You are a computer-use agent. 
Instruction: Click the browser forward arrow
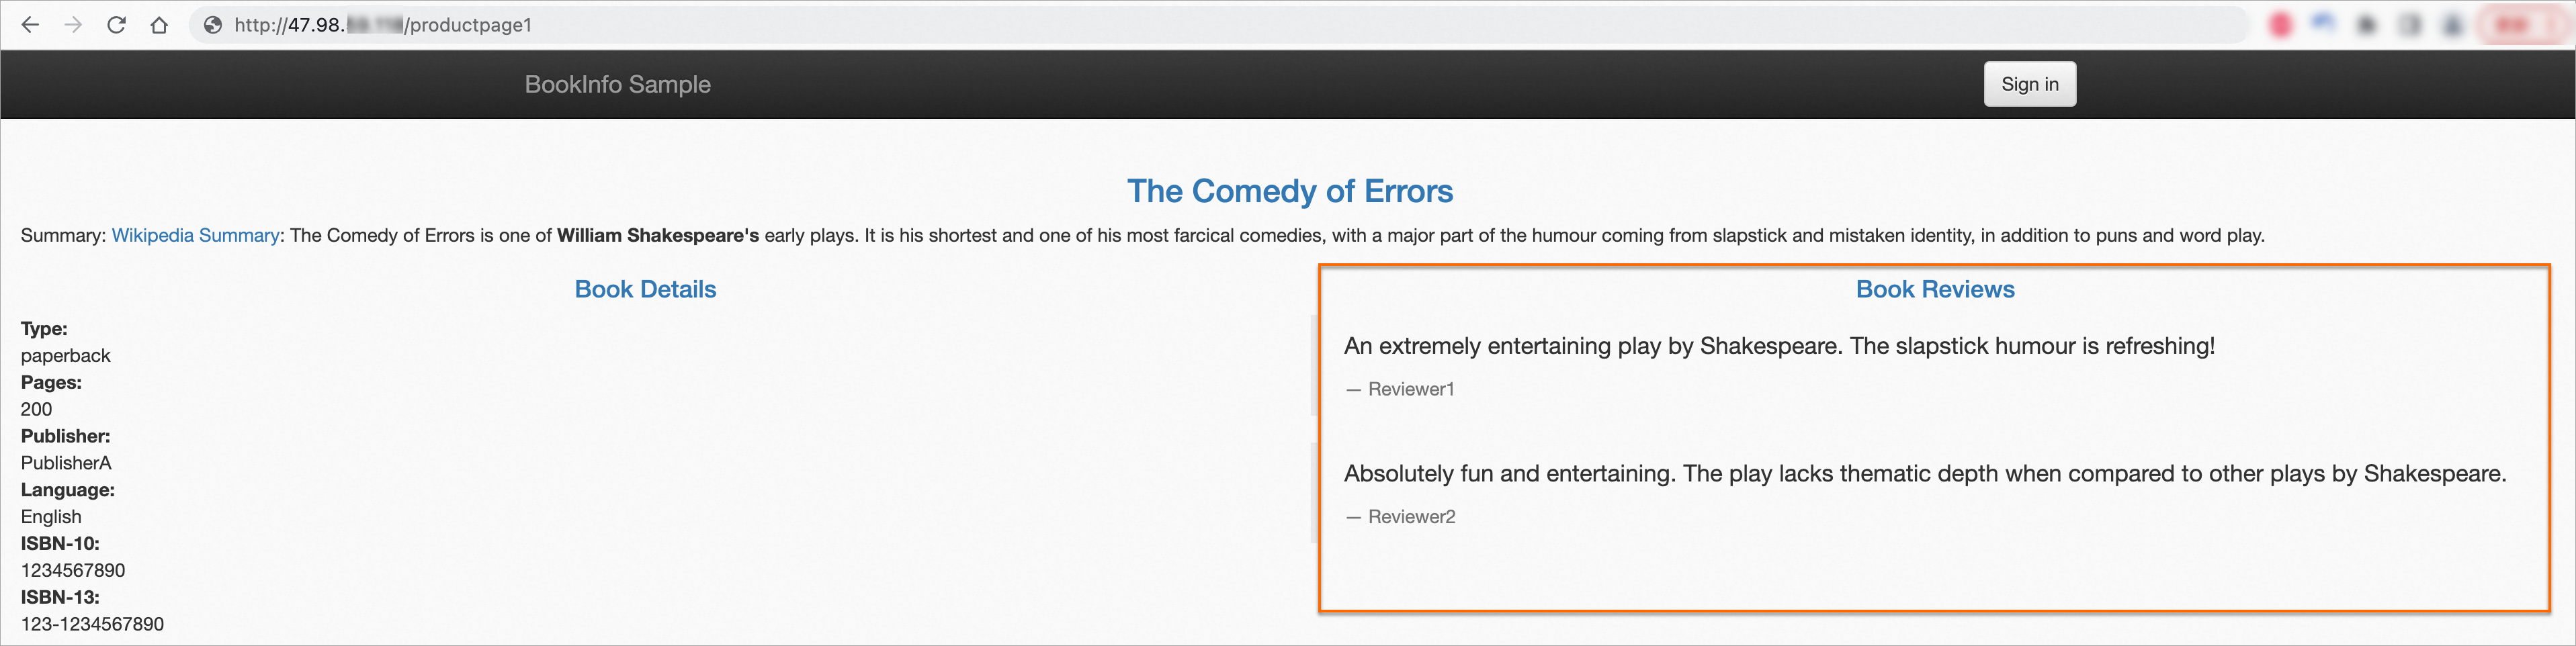pyautogui.click(x=73, y=25)
